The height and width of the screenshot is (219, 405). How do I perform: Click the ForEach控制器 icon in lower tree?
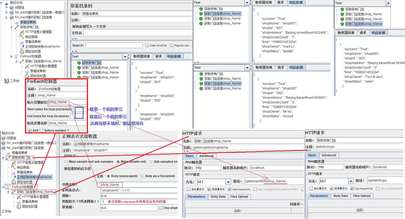[9, 187]
